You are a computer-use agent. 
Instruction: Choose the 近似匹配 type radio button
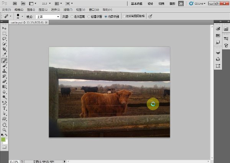pos(72,16)
